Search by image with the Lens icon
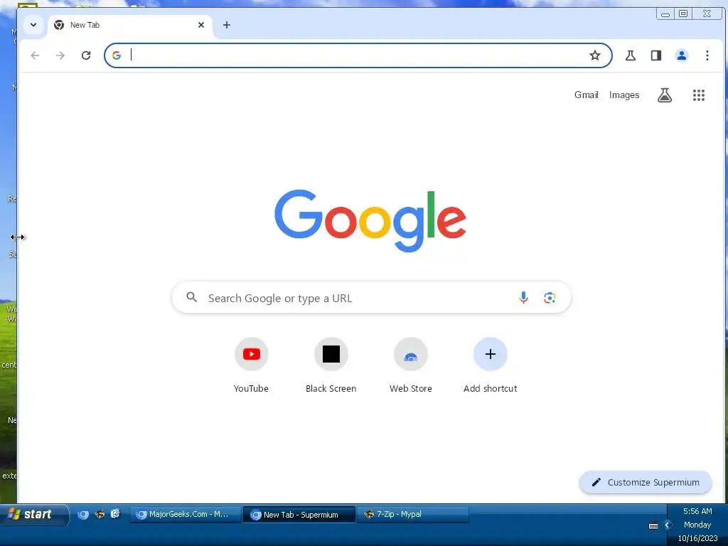The height and width of the screenshot is (546, 728). (x=550, y=298)
